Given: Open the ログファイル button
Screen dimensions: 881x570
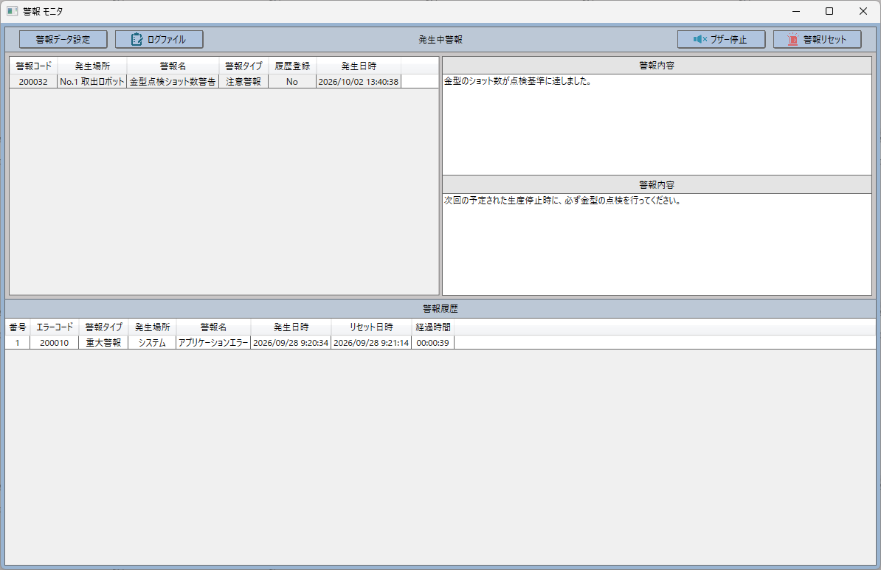Looking at the screenshot, I should pyautogui.click(x=159, y=39).
